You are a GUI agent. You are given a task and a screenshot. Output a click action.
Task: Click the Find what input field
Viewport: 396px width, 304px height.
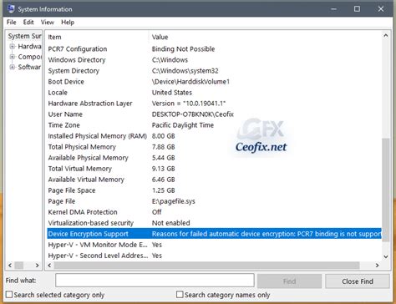point(155,281)
